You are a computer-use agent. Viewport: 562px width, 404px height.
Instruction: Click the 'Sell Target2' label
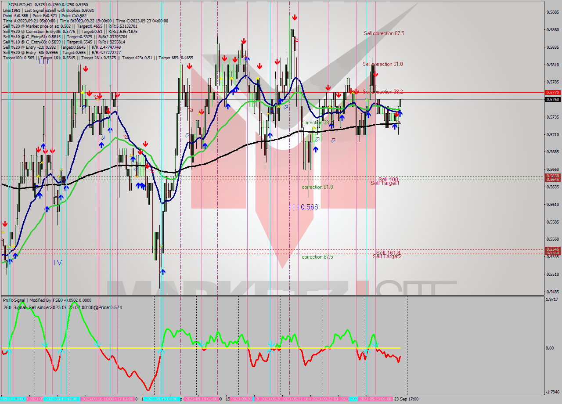pos(387,256)
